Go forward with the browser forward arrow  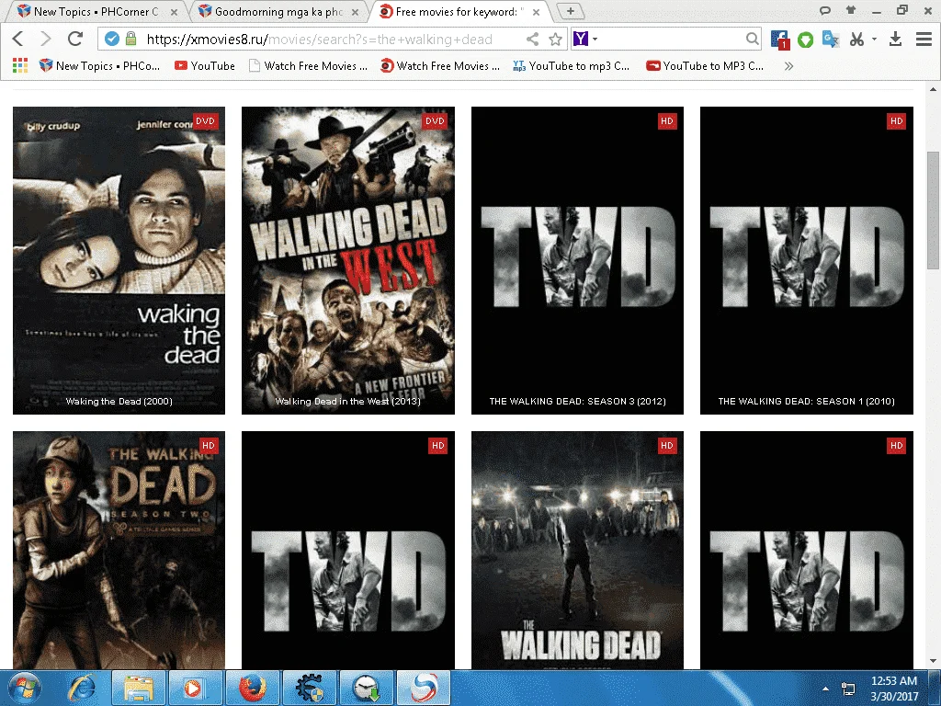[x=46, y=40]
